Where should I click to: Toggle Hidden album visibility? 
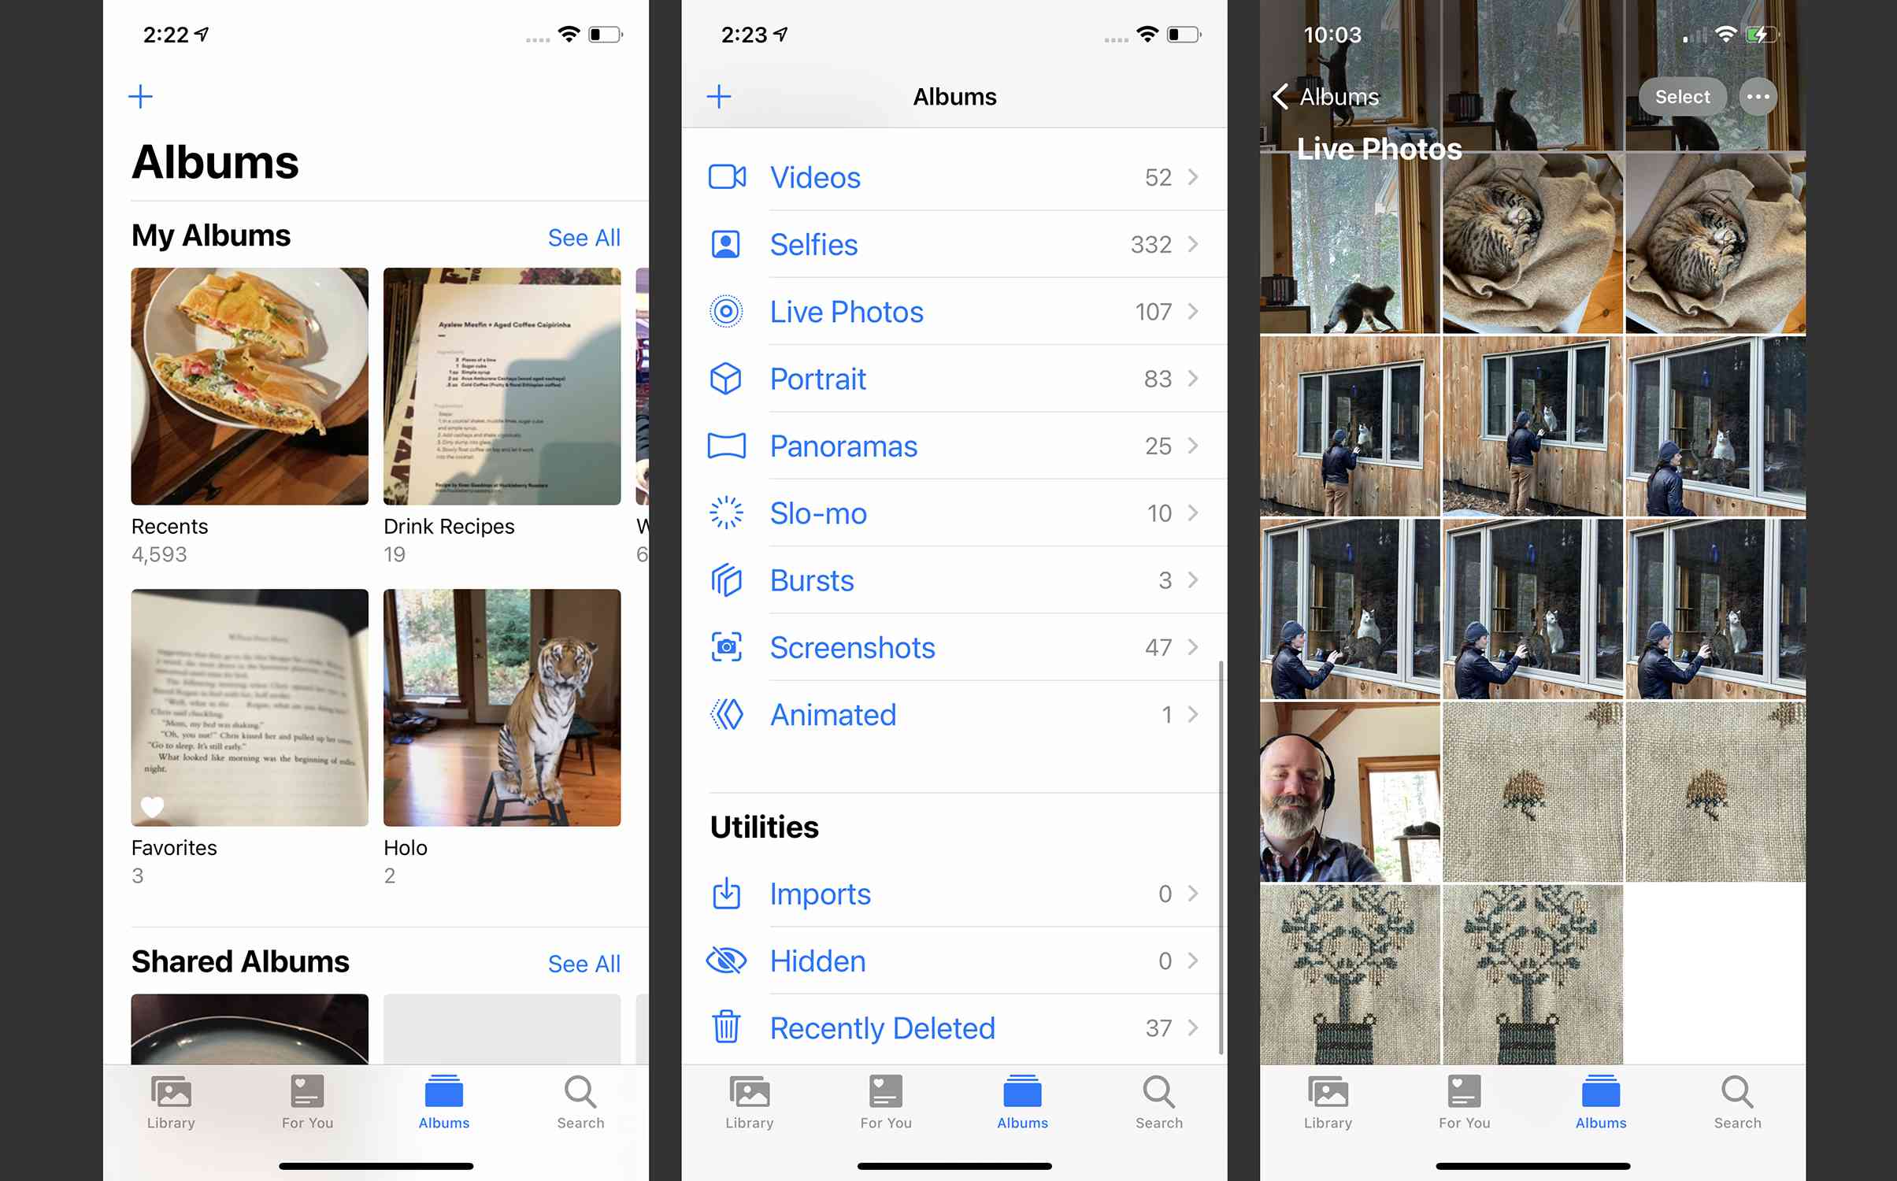(953, 961)
